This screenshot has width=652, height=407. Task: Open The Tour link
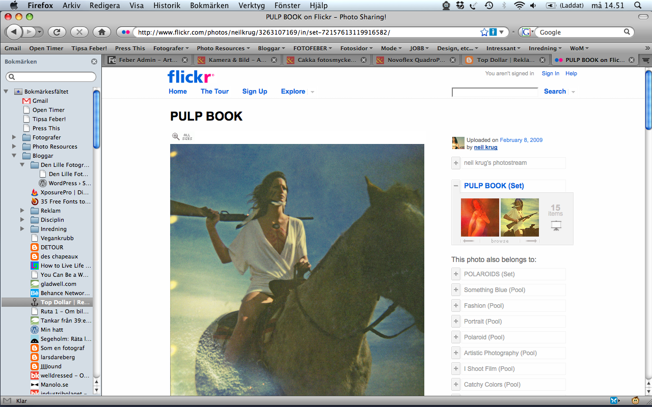coord(214,92)
